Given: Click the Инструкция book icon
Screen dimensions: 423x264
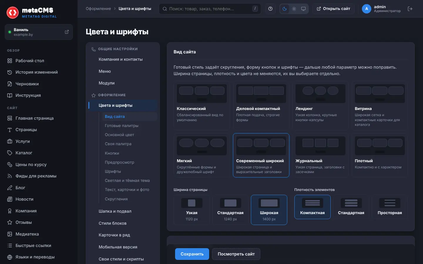Looking at the screenshot, I should coord(10,95).
